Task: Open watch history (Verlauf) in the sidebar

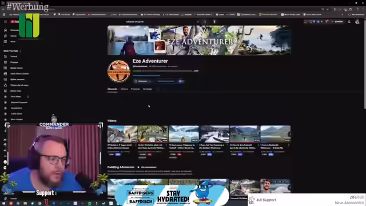Action: (14, 57)
